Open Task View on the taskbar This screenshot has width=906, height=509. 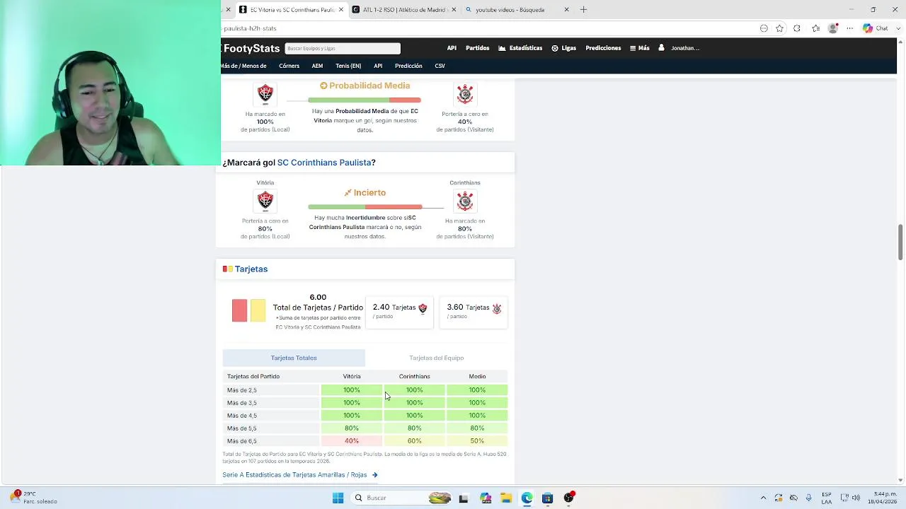point(464,498)
